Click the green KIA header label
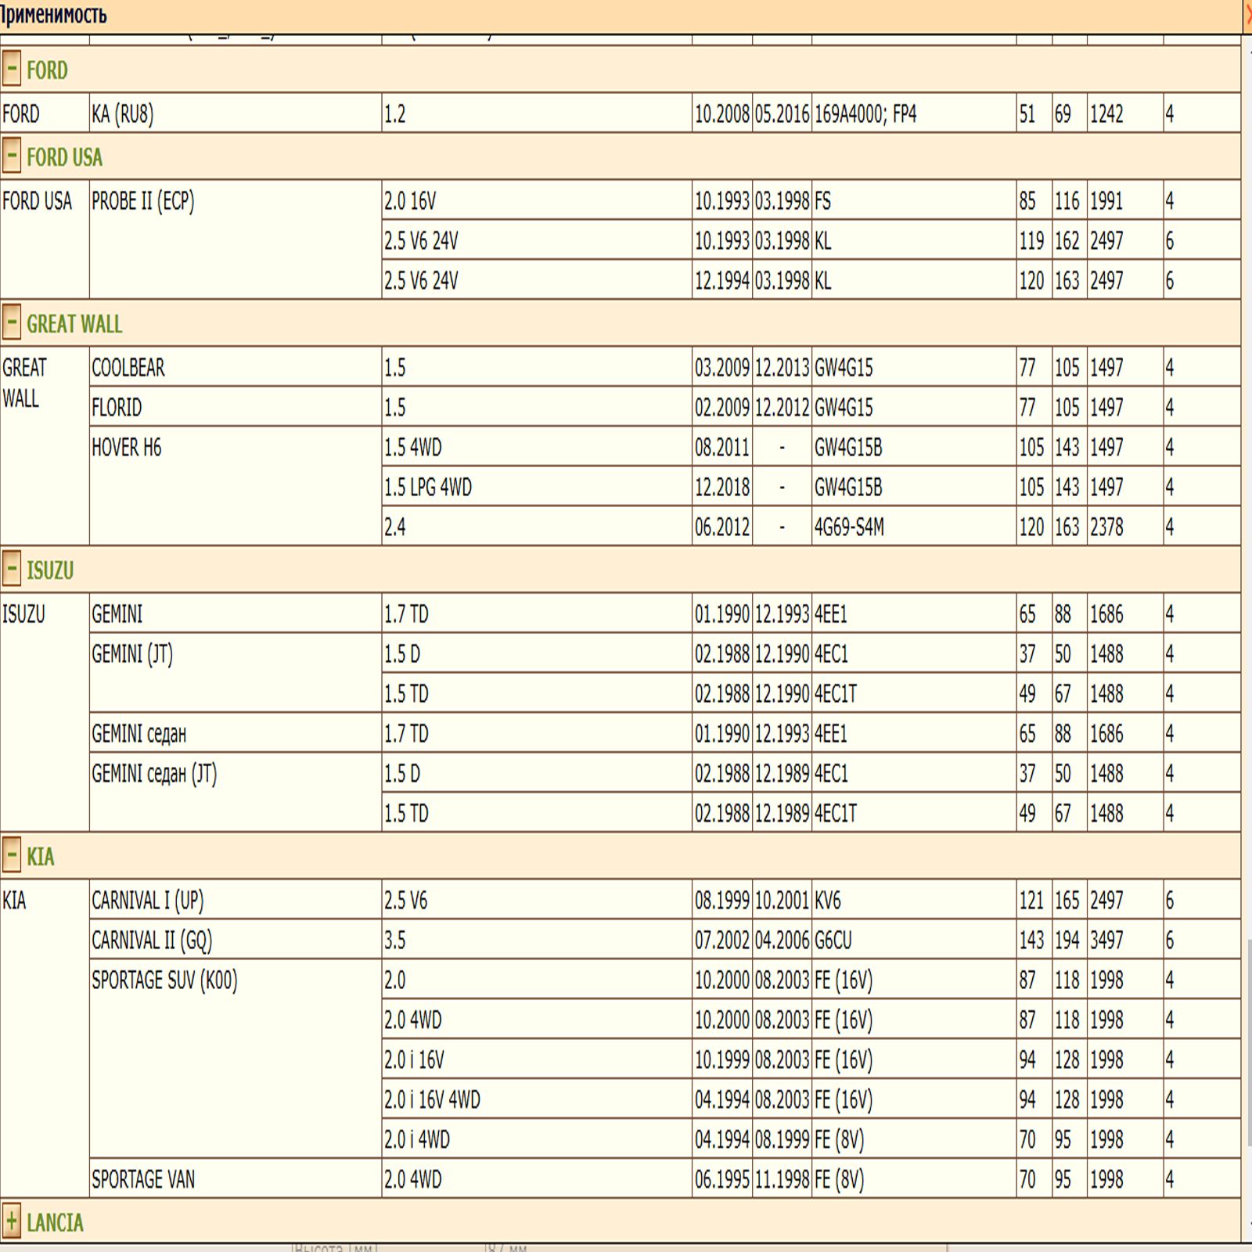Viewport: 1252px width, 1252px height. [x=41, y=857]
